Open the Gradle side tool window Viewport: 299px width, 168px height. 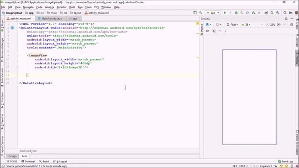[297, 24]
